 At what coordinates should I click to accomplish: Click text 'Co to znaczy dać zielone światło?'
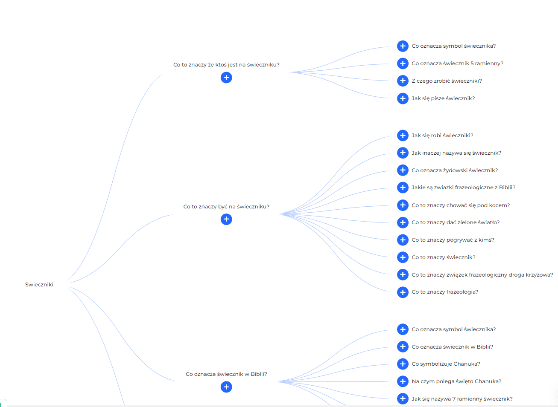pos(456,222)
